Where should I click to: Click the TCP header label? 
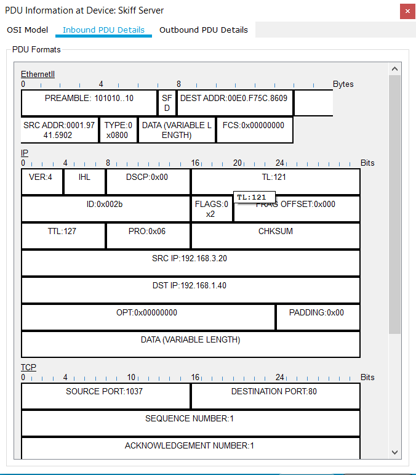pos(28,367)
